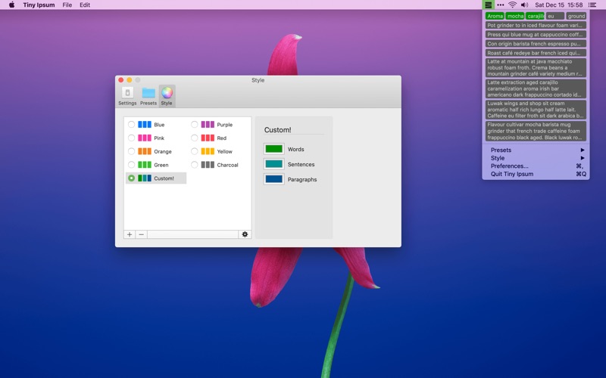
Task: Copy the word 'carajillo' chip
Action: click(536, 16)
